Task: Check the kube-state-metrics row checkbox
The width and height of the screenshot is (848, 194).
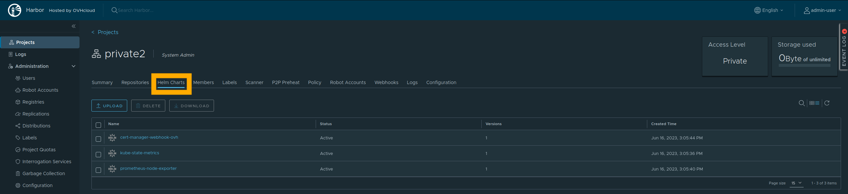Action: click(98, 155)
